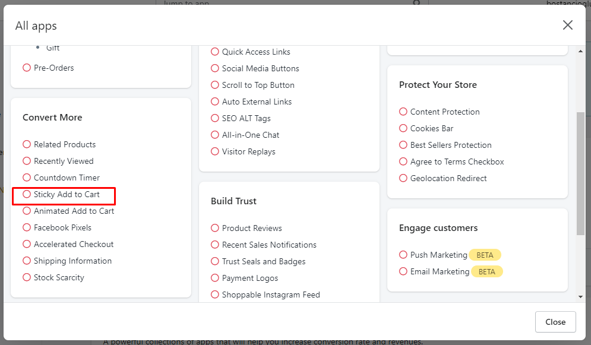The image size is (591, 345).
Task: Select the Related Products radio circle
Action: (x=27, y=144)
